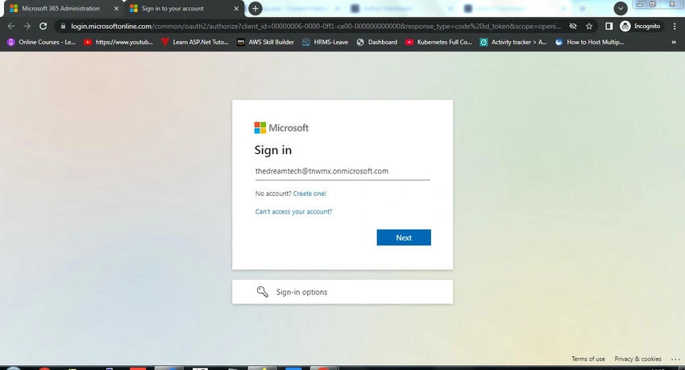Click the Next button

tap(404, 238)
